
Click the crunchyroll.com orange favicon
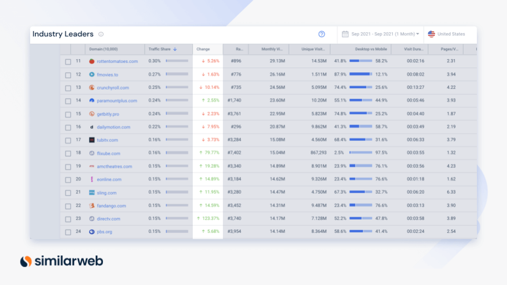[92, 88]
